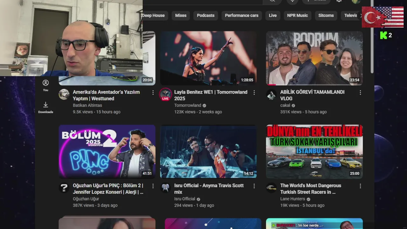The image size is (407, 229).
Task: Play the Layla Benitez Tomorrowland thumbnail
Action: (x=209, y=58)
